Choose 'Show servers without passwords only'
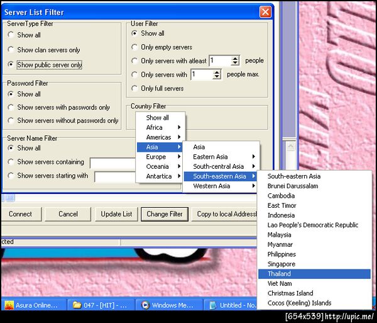The height and width of the screenshot is (323, 377). [11, 120]
